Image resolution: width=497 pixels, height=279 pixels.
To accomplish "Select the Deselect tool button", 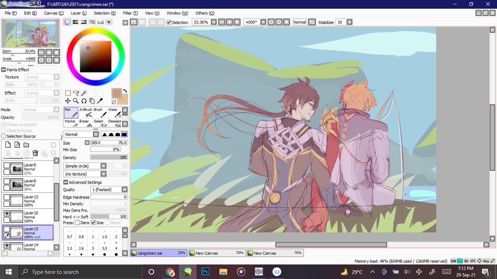I will tap(114, 123).
